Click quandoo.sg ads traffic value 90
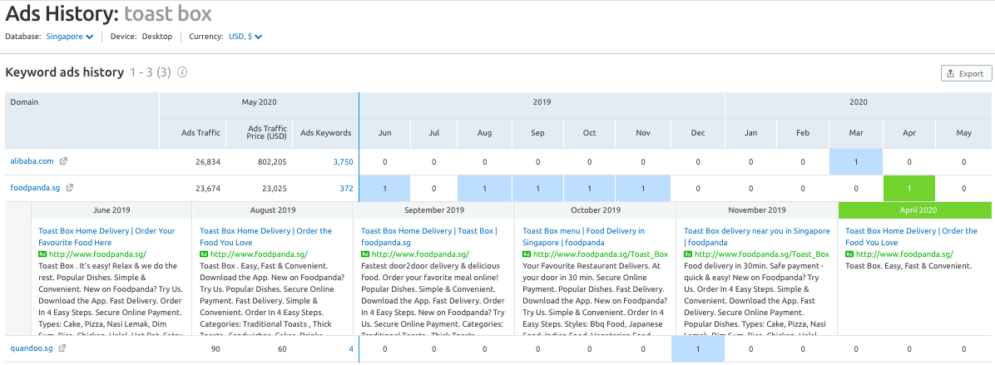995x365 pixels. pyautogui.click(x=215, y=349)
